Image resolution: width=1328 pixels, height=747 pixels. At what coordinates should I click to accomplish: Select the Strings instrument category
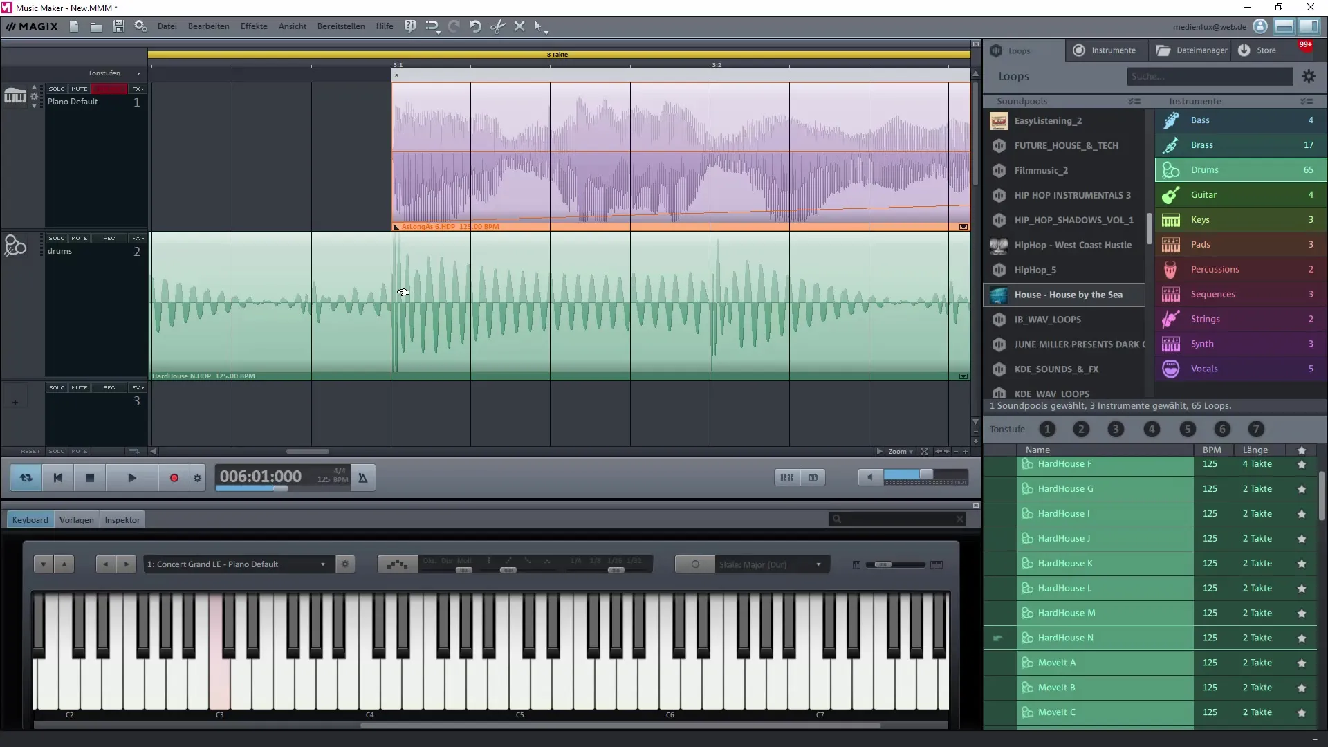(x=1241, y=320)
